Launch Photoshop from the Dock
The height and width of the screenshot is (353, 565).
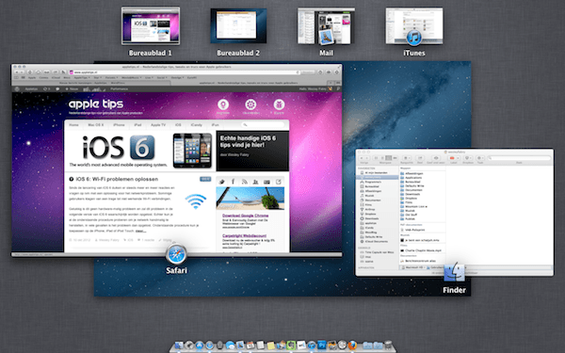coord(322,345)
